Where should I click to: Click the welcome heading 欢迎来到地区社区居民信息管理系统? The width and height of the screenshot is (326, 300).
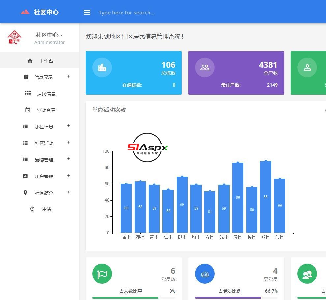[135, 36]
